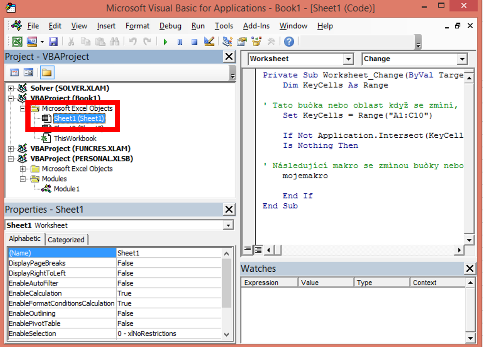The width and height of the screenshot is (483, 347).
Task: Click the (Name) property value Sheet1
Action: [169, 253]
